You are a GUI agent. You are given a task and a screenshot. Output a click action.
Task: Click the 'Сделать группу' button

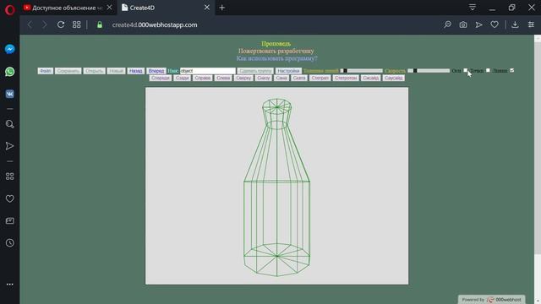tap(255, 71)
